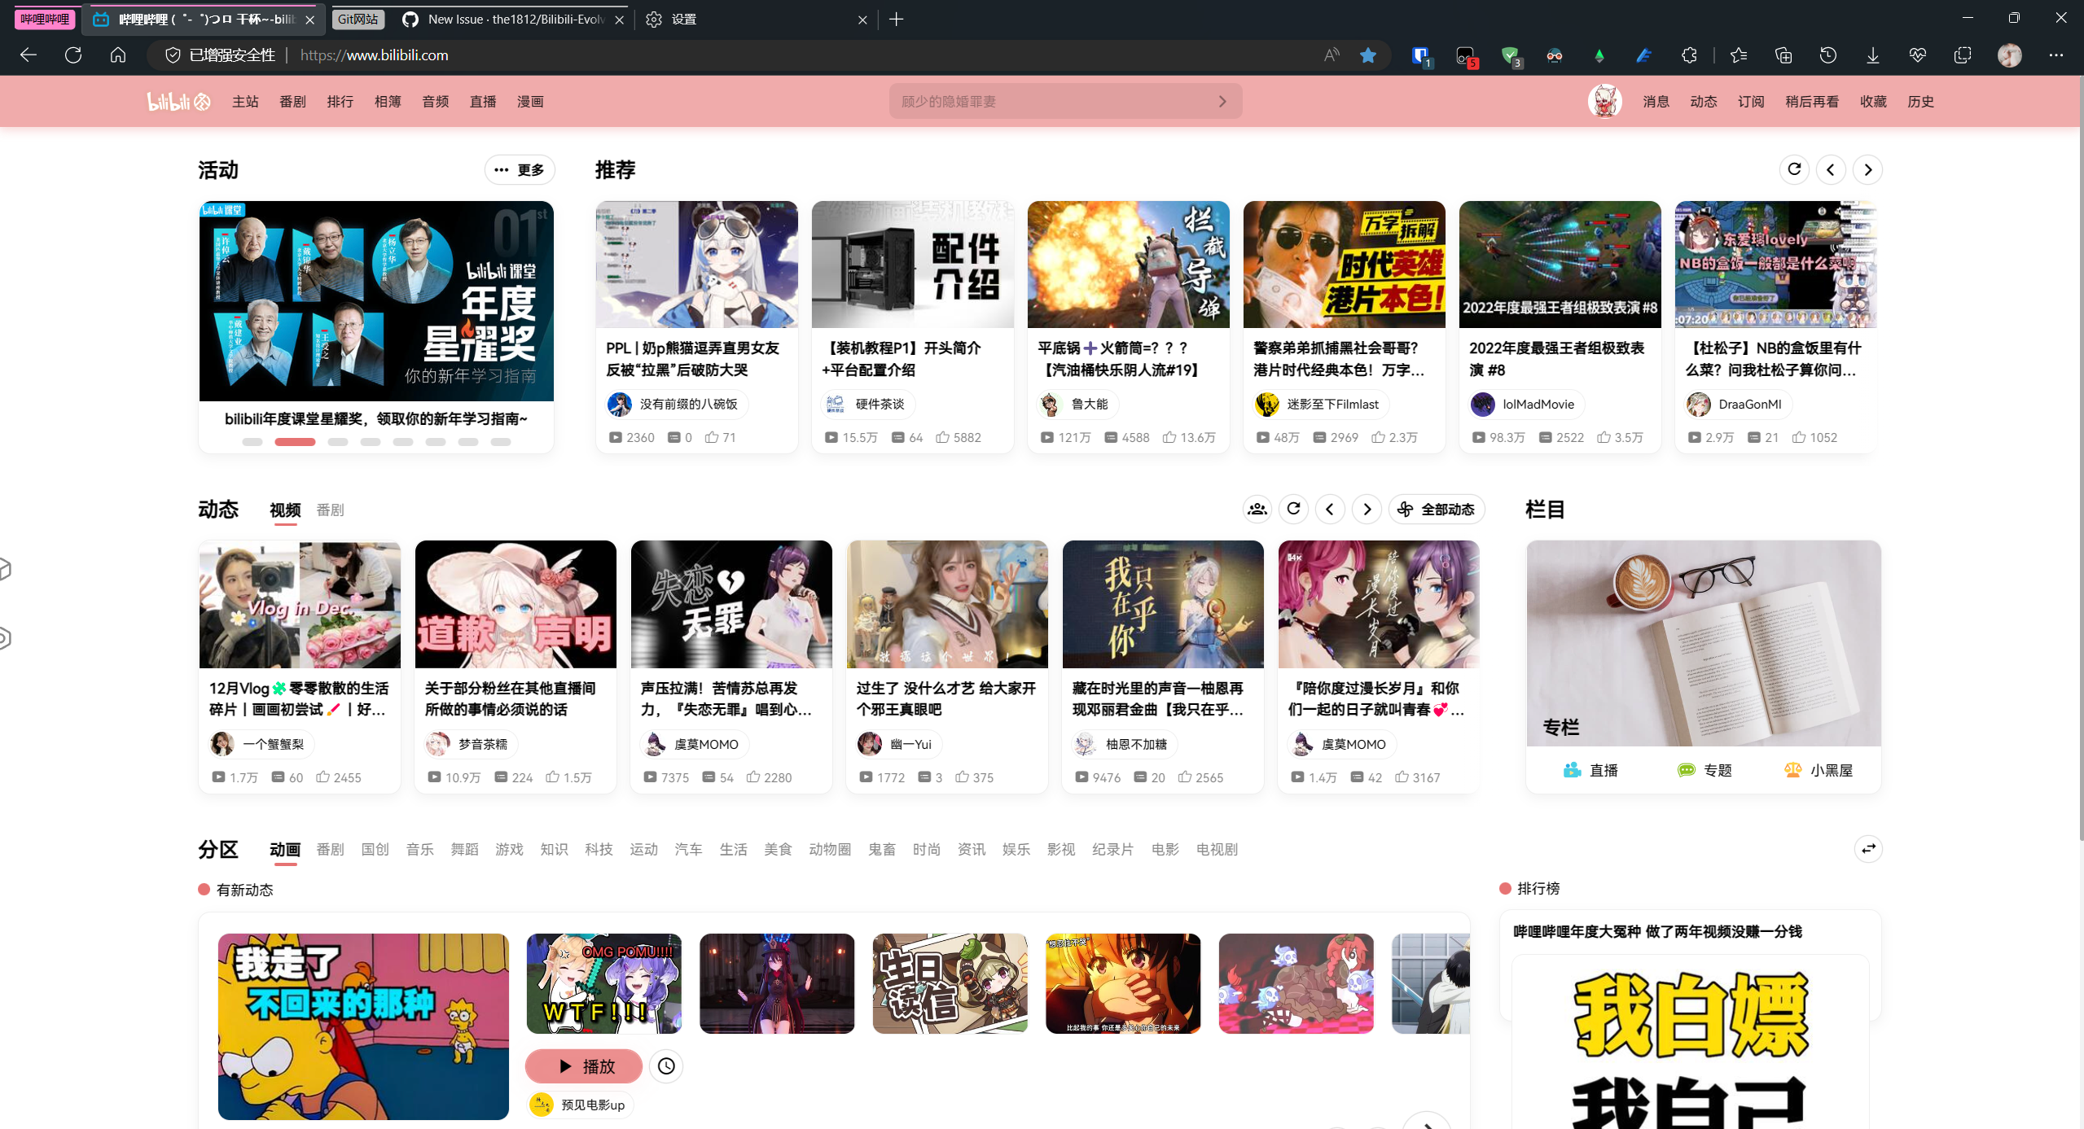Open 生日读信 thumbnail in 动画 row
The image size is (2084, 1129).
[950, 983]
